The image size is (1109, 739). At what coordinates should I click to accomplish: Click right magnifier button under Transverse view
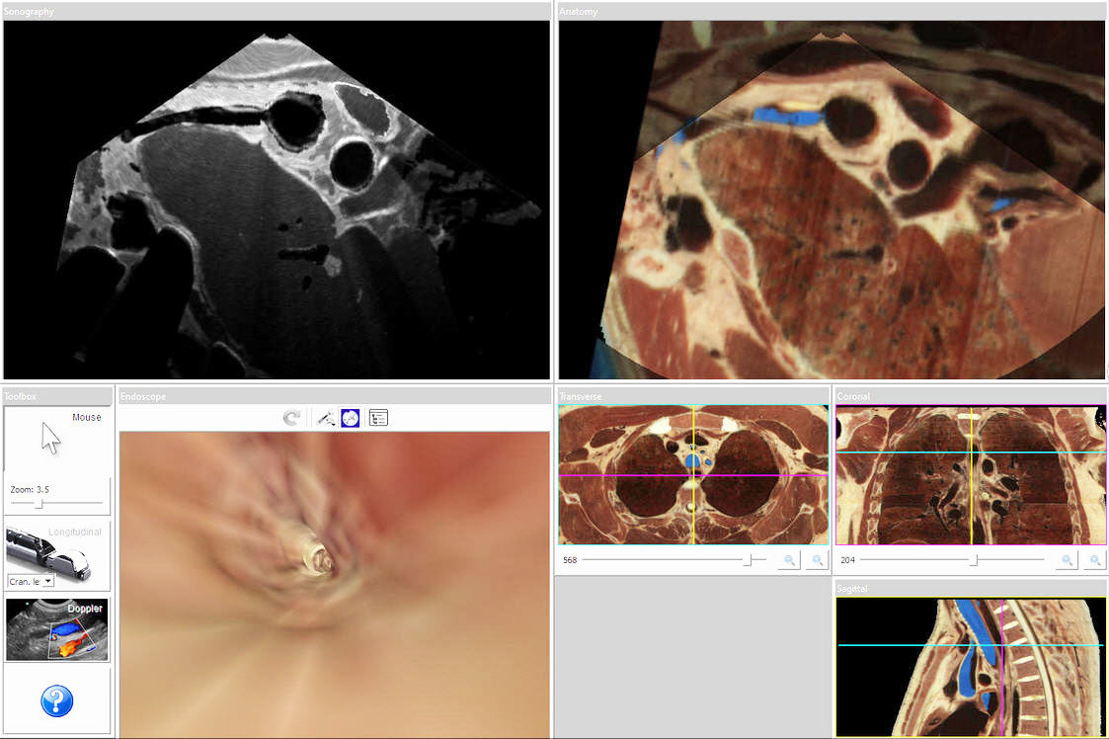click(817, 560)
